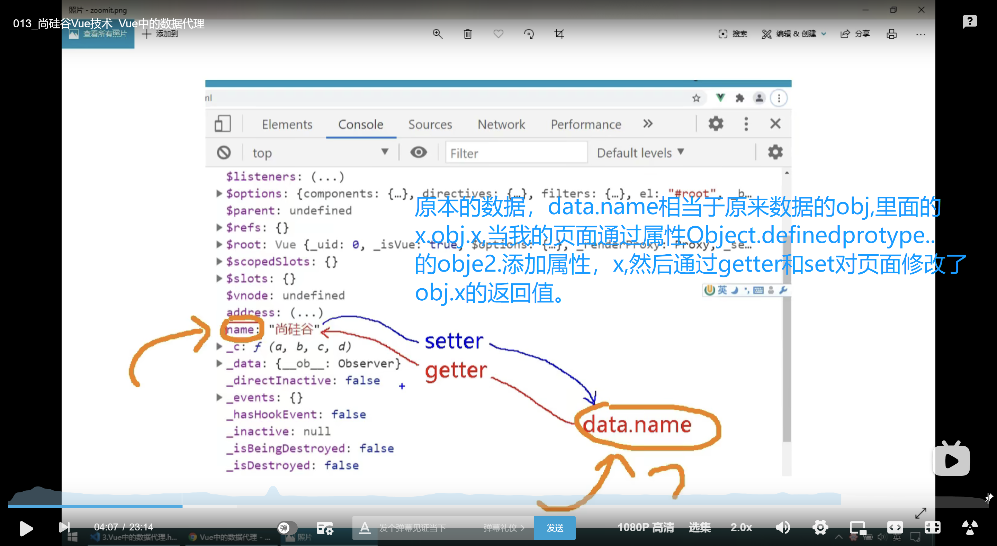Click 查看所有照片 button
Viewport: 997px width, 546px height.
98,34
